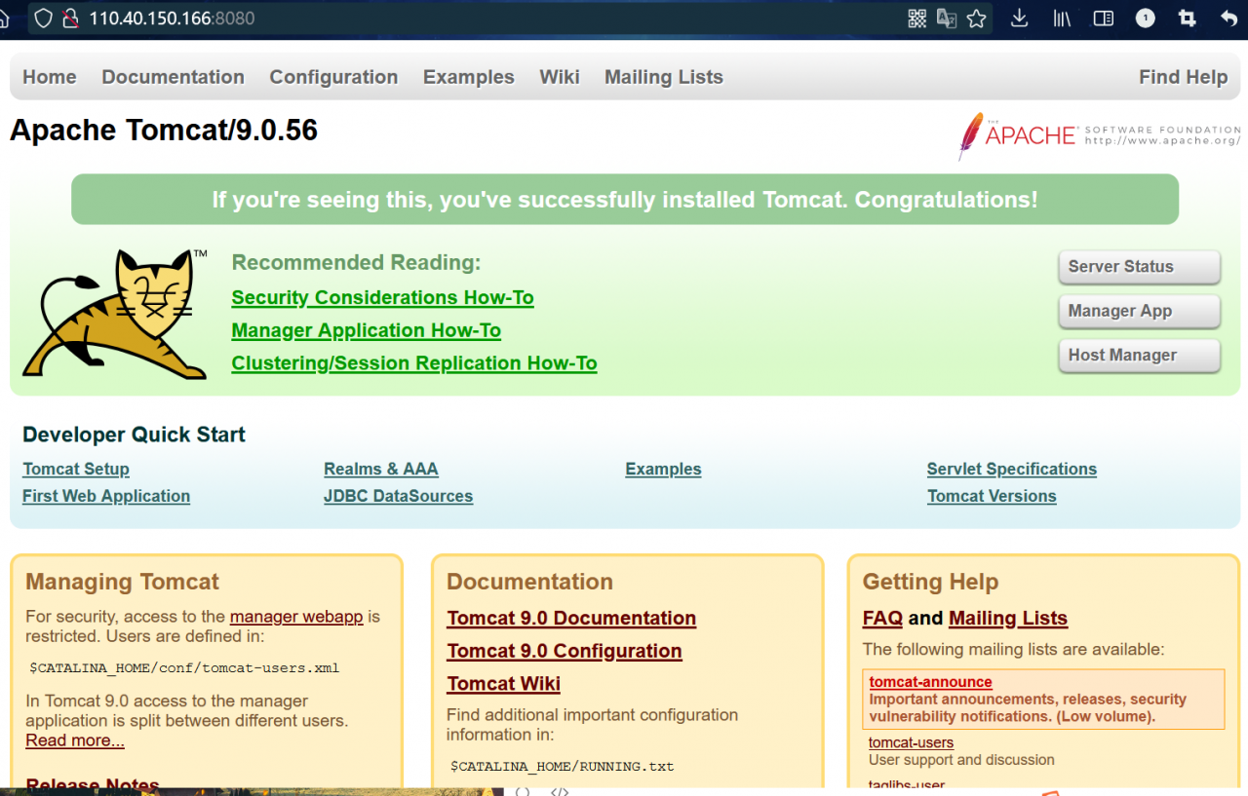Click the Manager App button

pyautogui.click(x=1139, y=311)
